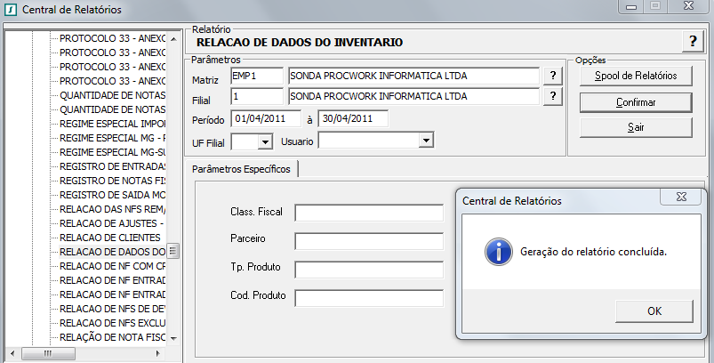
Task: Select RELAÇÃO DE NOTA FISC report
Action: (x=112, y=337)
